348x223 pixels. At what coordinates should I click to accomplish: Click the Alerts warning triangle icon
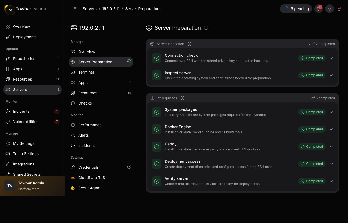click(73, 135)
